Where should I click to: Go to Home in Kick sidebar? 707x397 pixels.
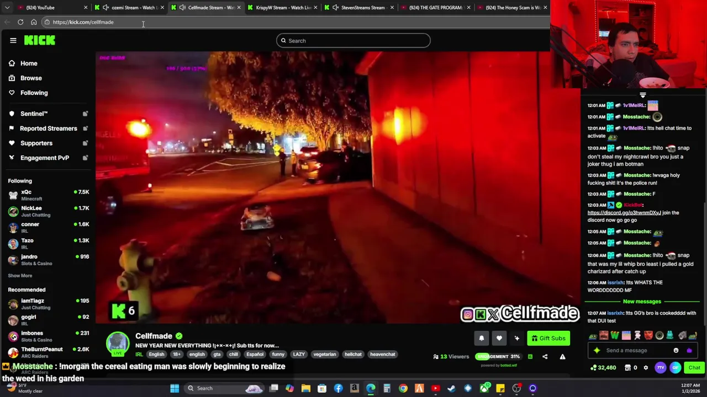(29, 63)
